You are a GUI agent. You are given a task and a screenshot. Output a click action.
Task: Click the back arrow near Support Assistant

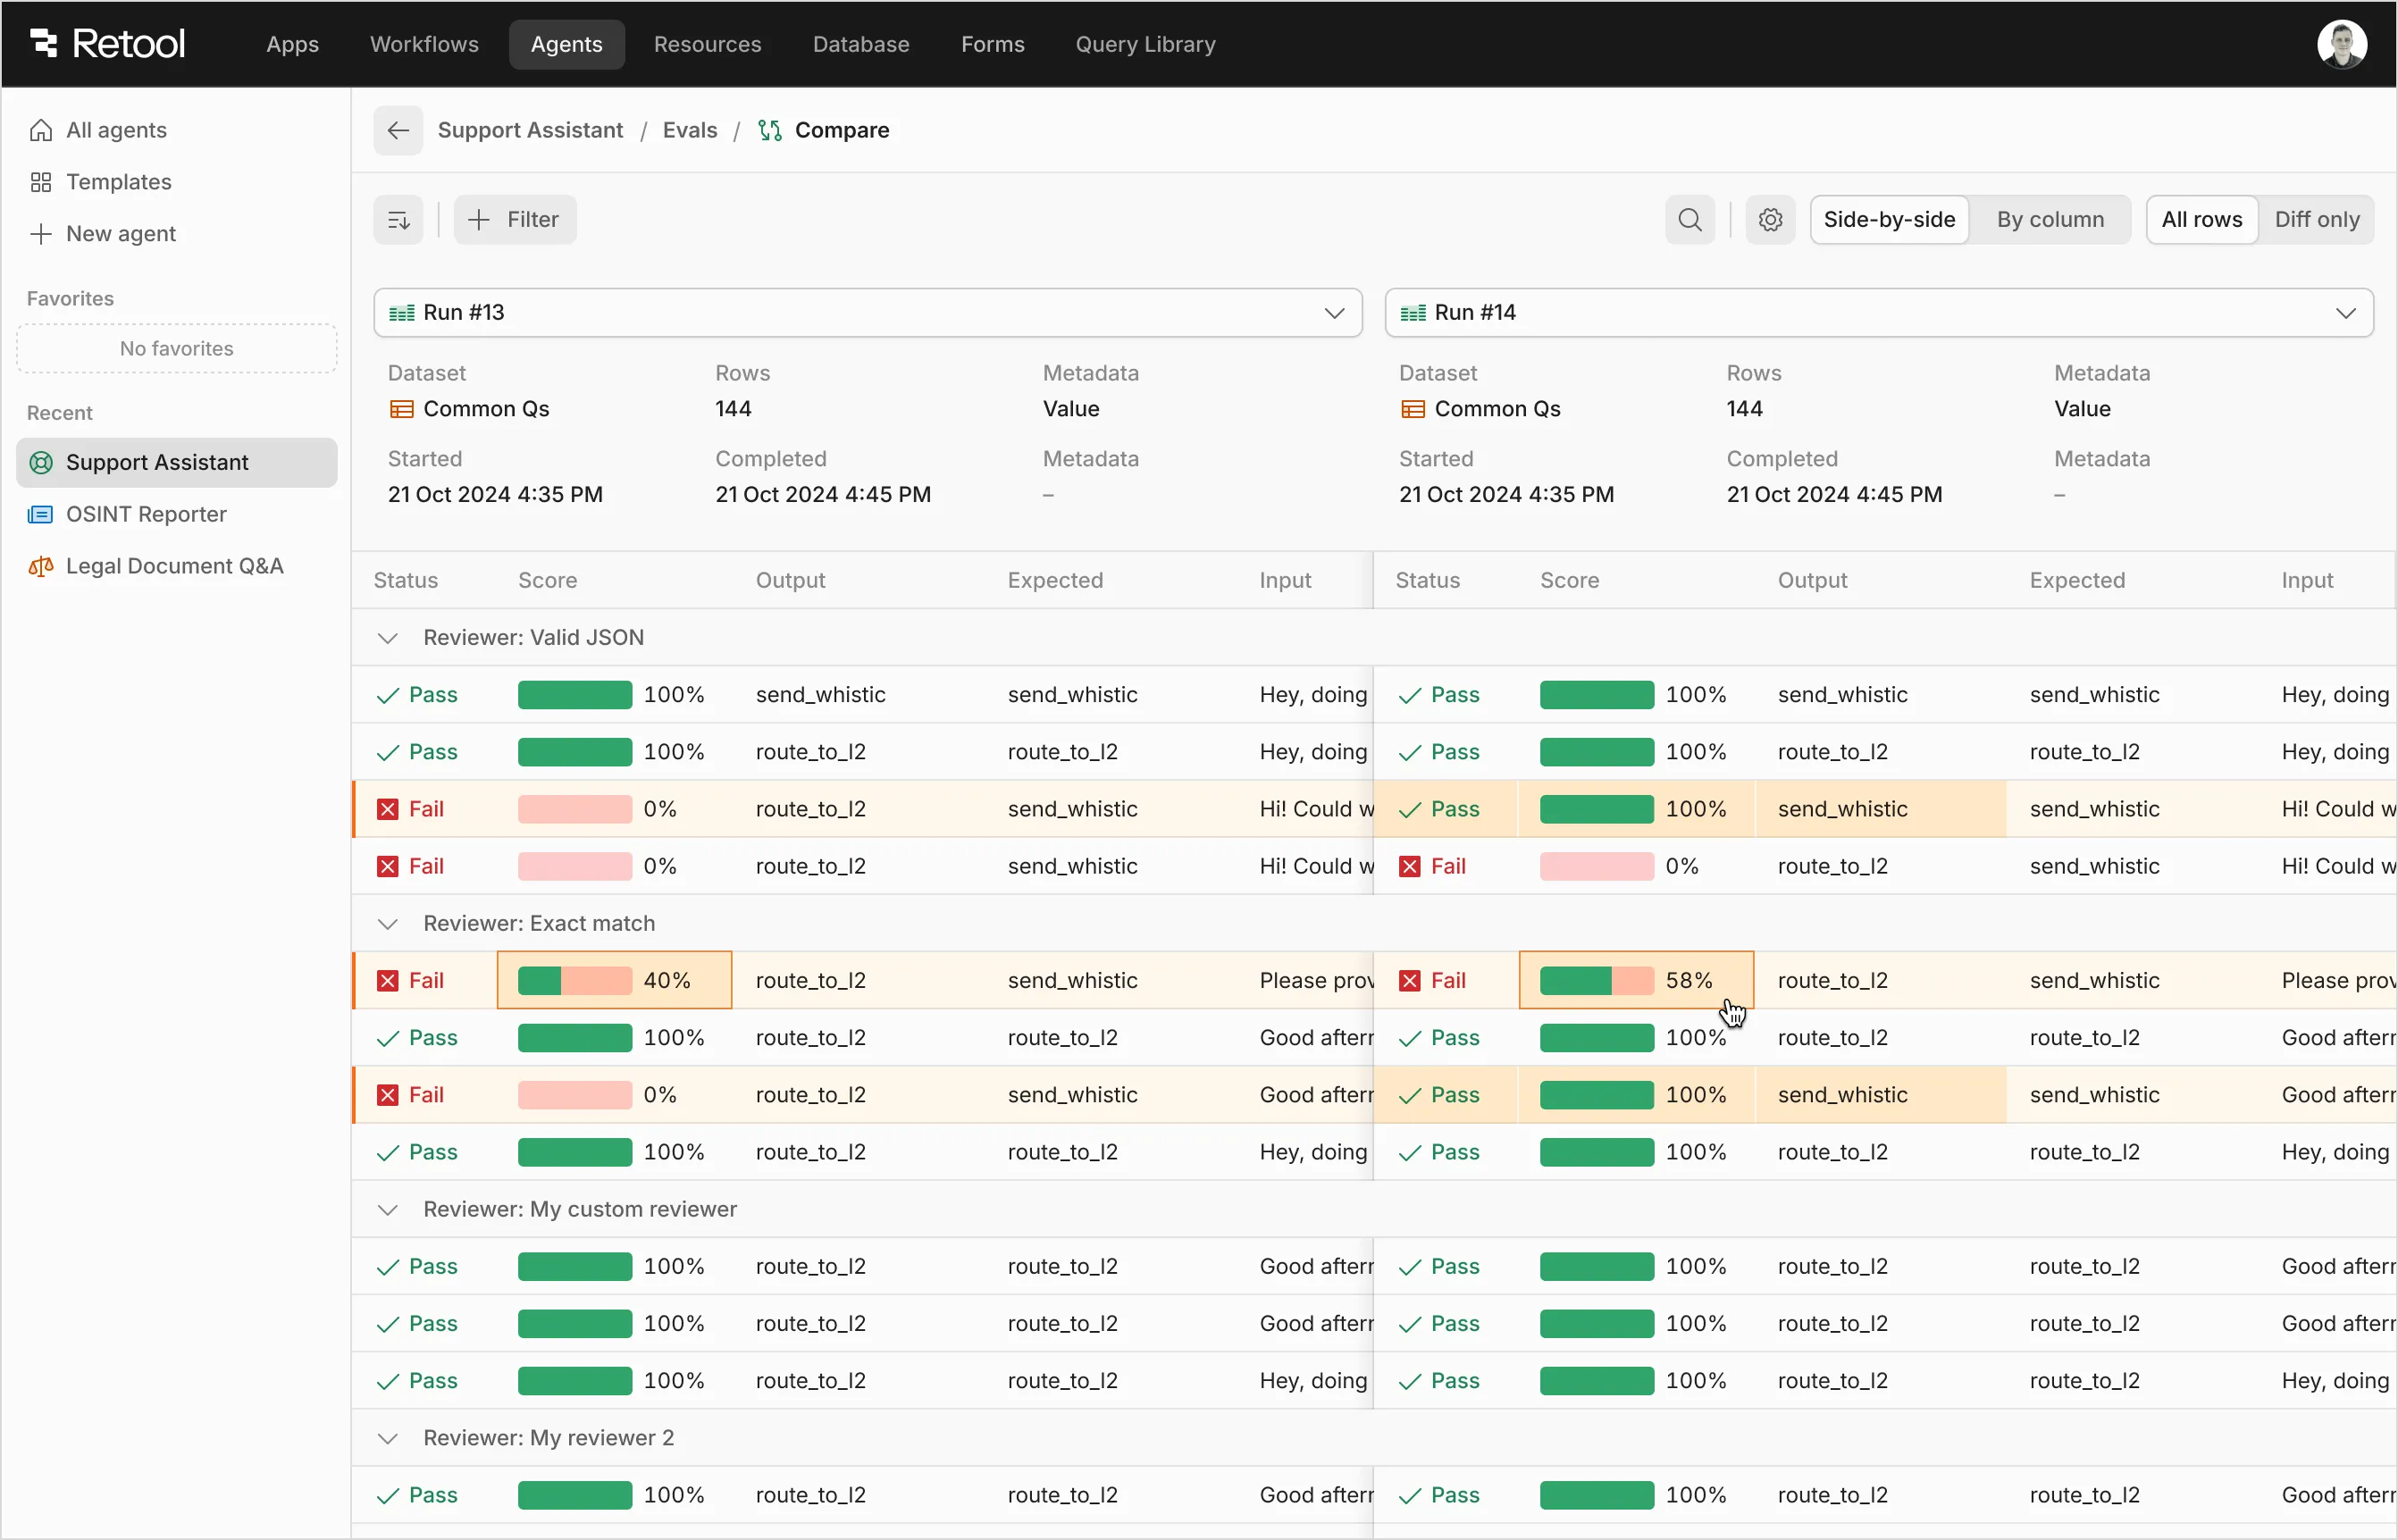click(397, 130)
